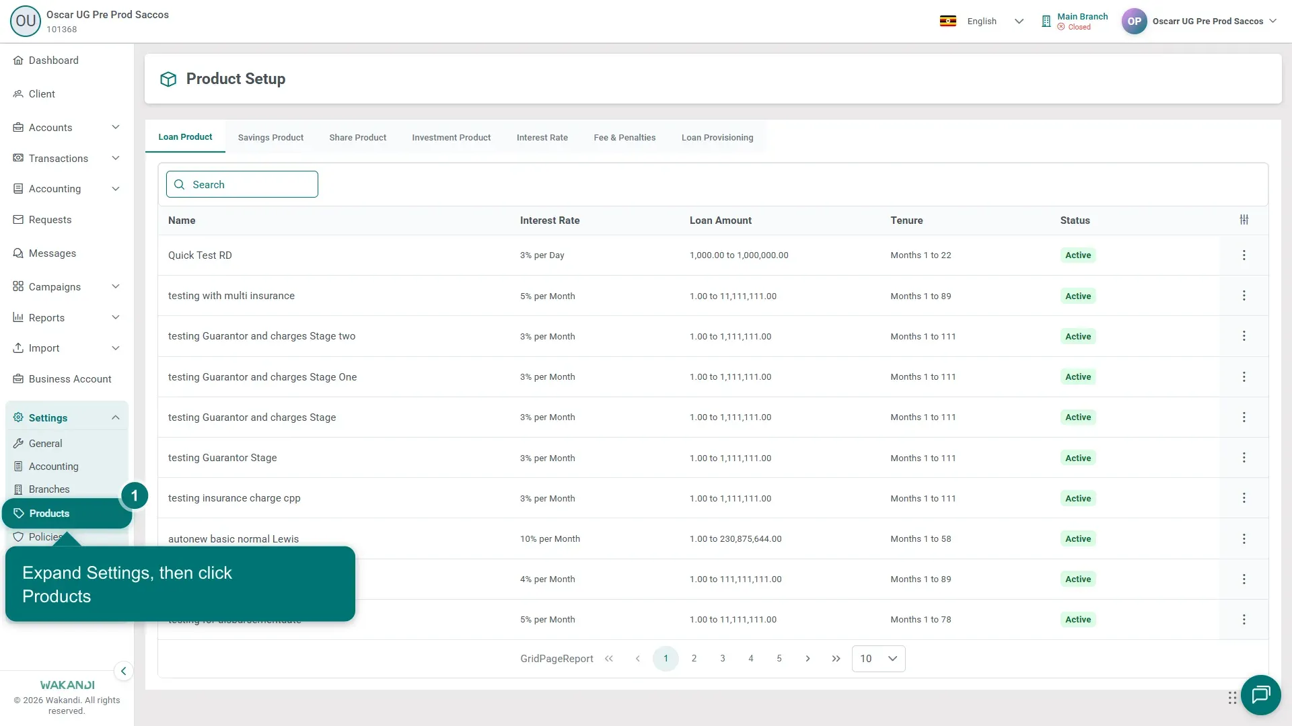Select Products in the Settings submenu
This screenshot has height=726, width=1292.
tap(67, 514)
